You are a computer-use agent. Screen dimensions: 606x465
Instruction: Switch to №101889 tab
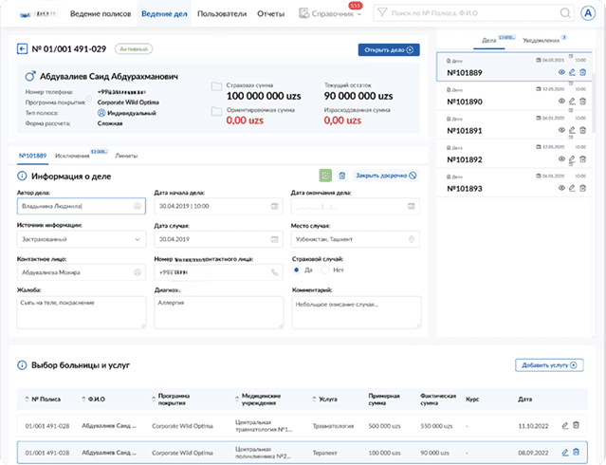(x=32, y=156)
